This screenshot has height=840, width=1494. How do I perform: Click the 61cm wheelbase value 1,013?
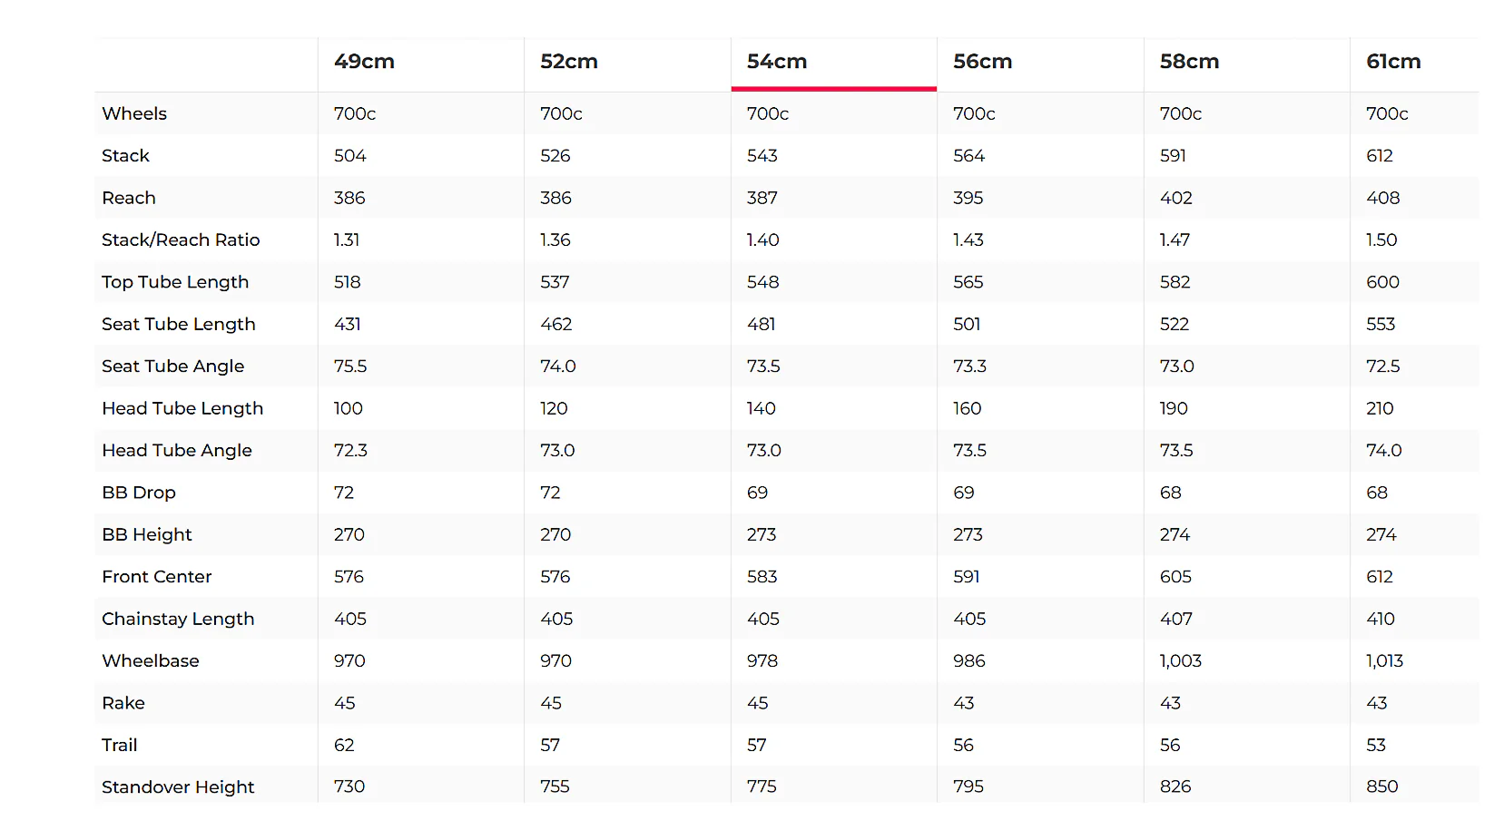click(x=1384, y=661)
